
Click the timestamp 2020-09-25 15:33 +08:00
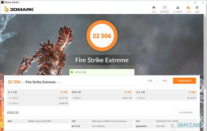coord(167,121)
